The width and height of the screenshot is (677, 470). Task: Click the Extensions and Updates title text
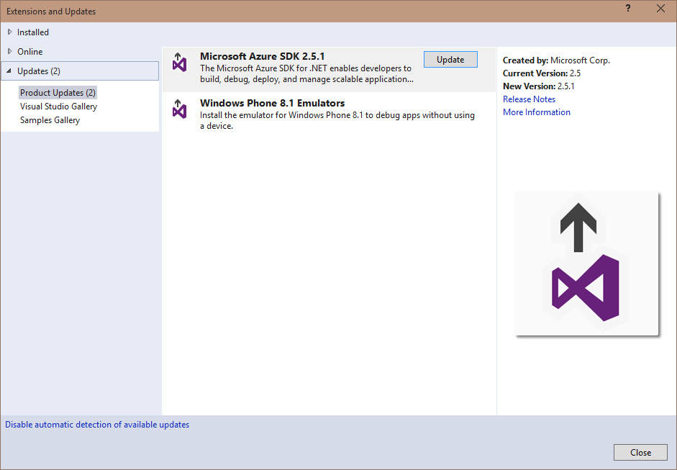click(51, 12)
